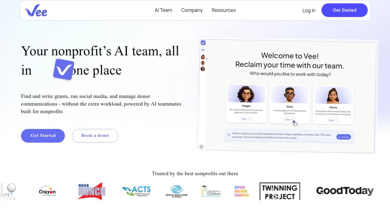This screenshot has width=390, height=219.
Task: Click Maggie's avatar card
Action: (x=246, y=103)
